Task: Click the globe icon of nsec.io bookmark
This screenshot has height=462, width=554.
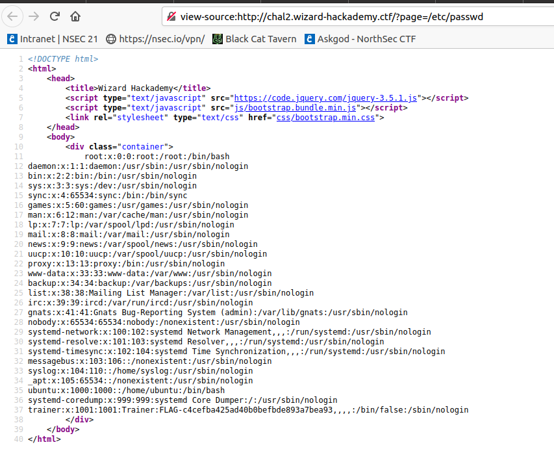Action: point(111,39)
